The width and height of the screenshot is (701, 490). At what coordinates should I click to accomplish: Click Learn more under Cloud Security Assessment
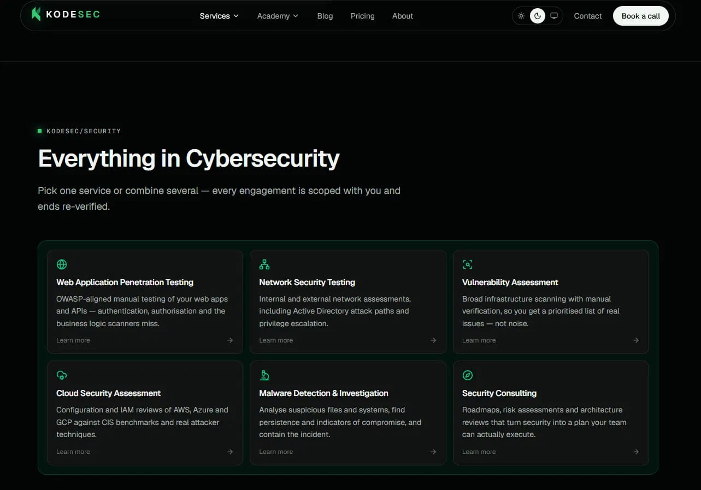click(x=73, y=452)
